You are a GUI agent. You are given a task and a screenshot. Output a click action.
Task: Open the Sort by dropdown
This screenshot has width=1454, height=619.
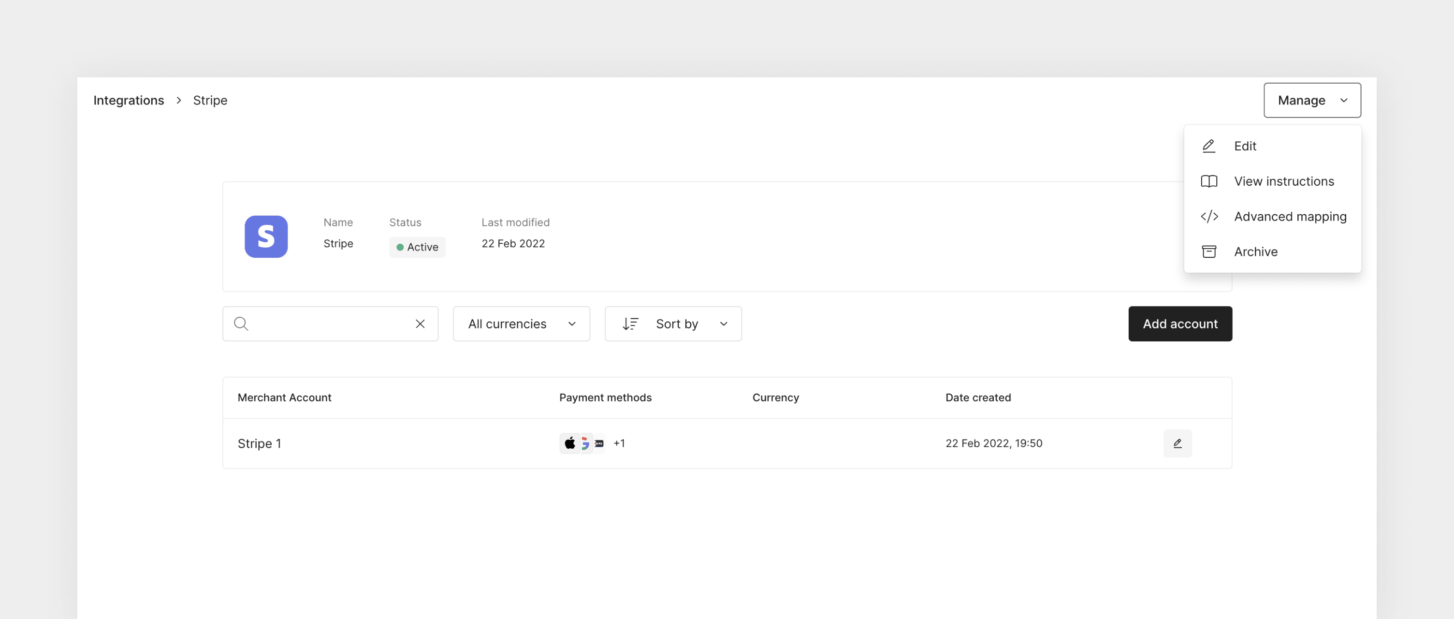(x=673, y=324)
